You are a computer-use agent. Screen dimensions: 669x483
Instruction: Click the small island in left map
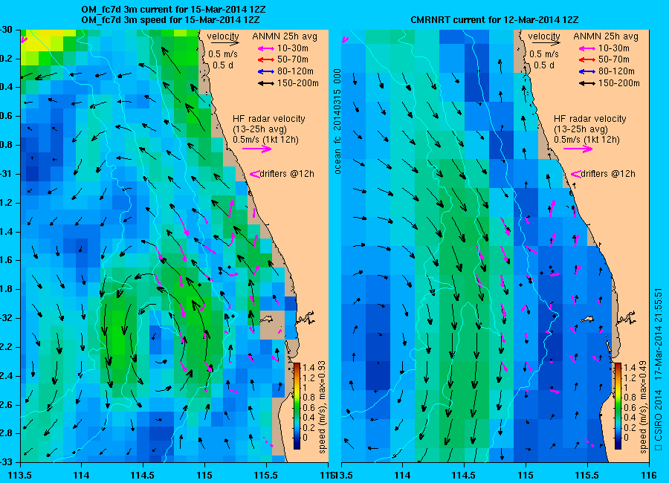(x=268, y=318)
